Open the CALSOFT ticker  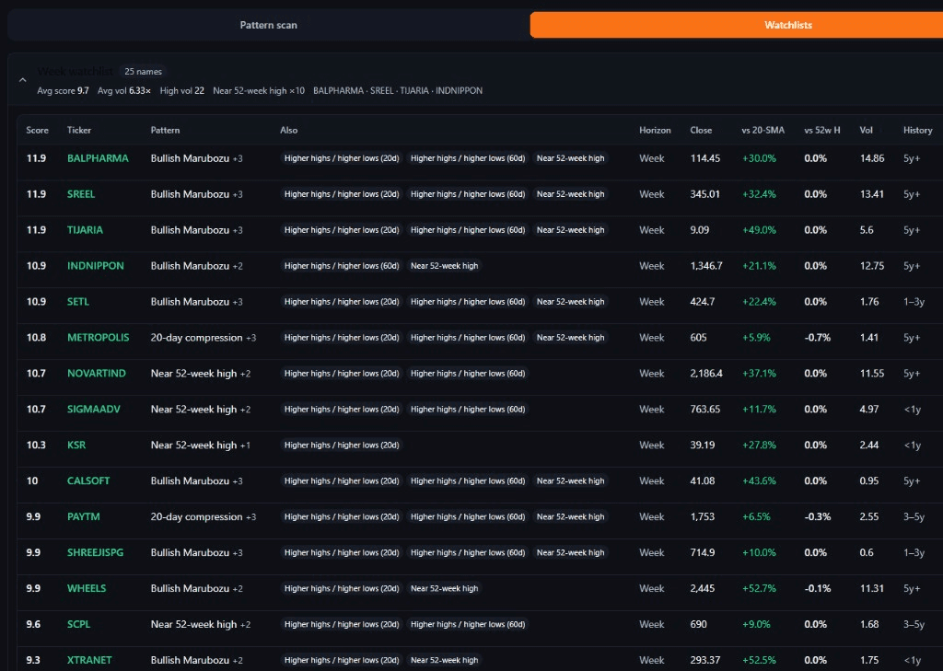[88, 481]
